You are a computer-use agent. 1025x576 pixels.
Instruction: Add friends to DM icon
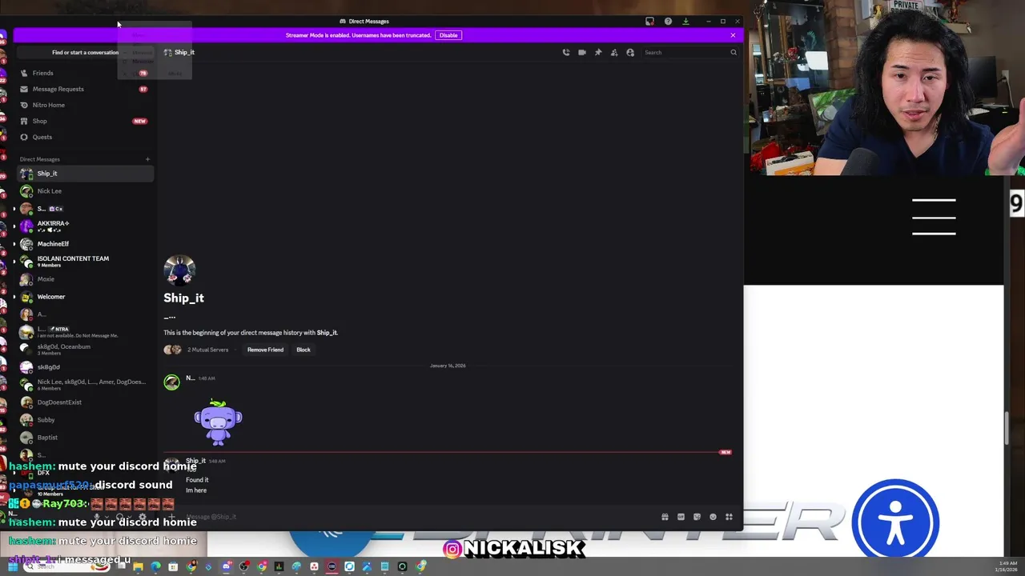coord(614,52)
